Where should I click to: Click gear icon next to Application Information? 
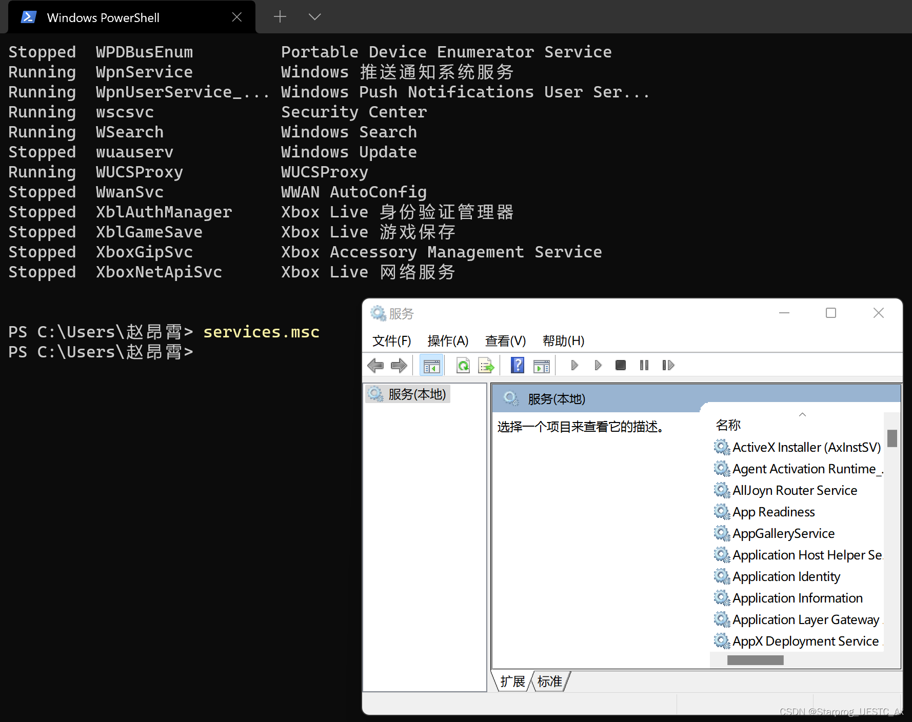(722, 598)
